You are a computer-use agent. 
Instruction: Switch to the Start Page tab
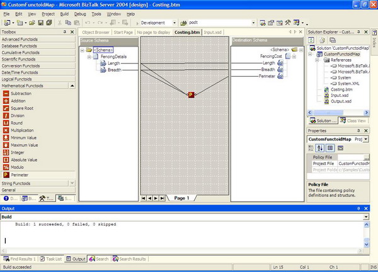[x=123, y=32]
